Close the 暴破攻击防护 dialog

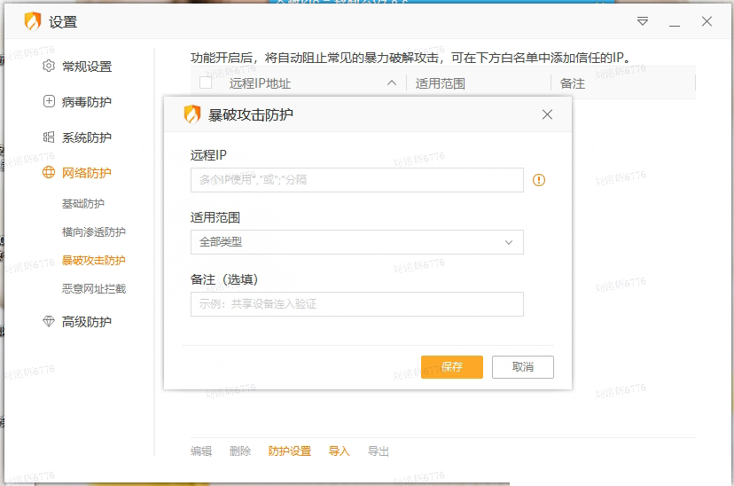[547, 114]
